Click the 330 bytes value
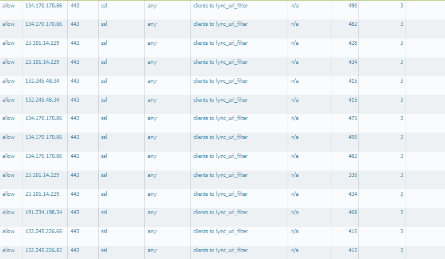Screen dimensions: 445x259 coord(353,175)
